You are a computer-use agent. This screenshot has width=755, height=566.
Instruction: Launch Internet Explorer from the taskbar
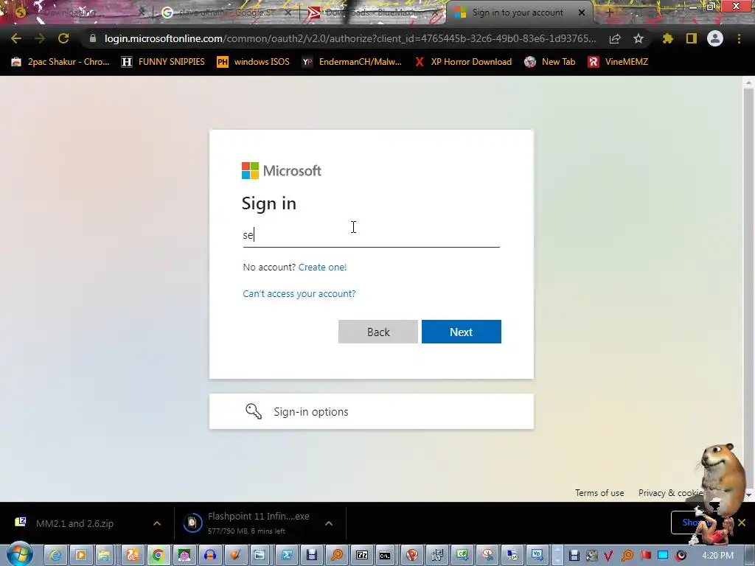click(x=56, y=556)
